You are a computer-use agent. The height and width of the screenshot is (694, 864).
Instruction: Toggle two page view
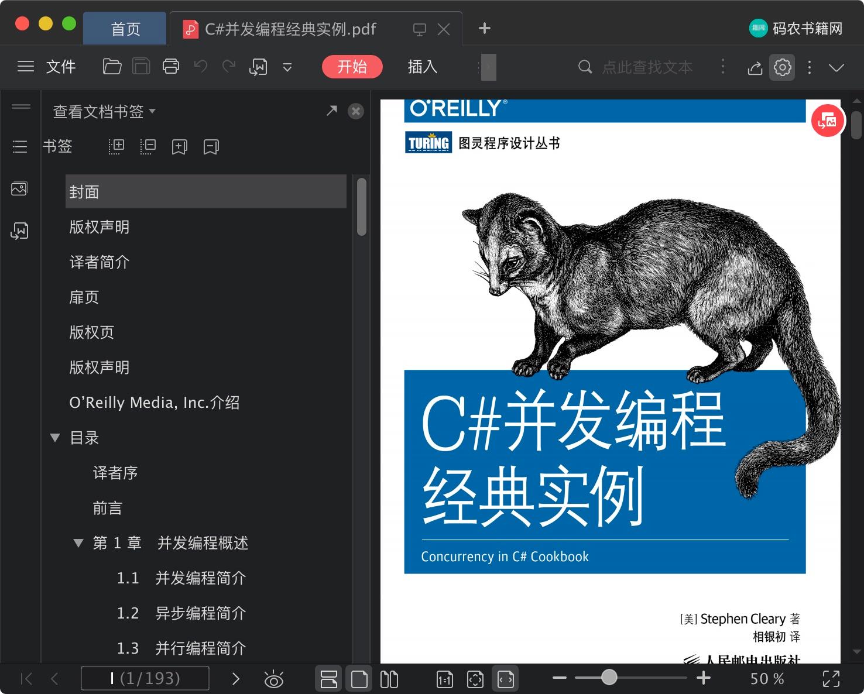click(x=389, y=679)
